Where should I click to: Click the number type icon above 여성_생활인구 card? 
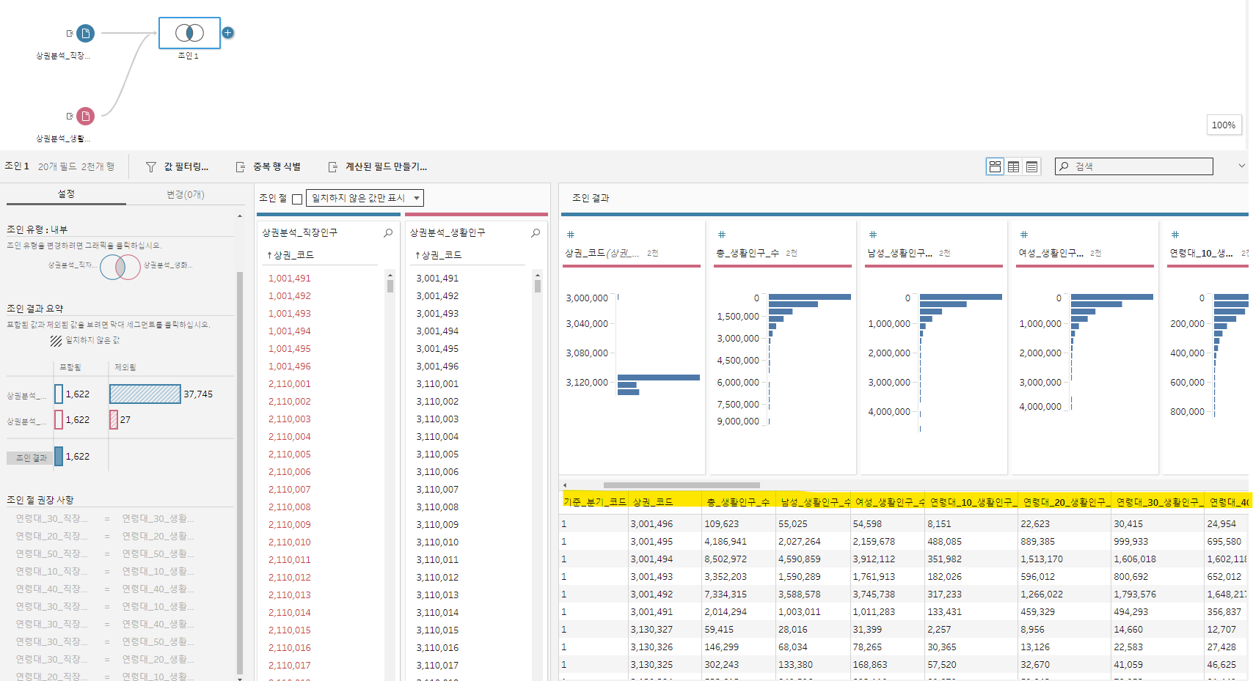point(1023,235)
